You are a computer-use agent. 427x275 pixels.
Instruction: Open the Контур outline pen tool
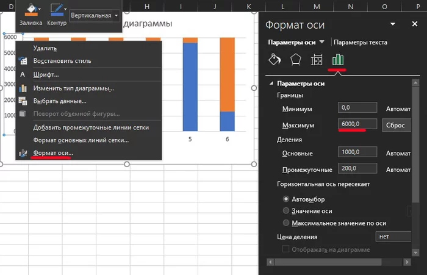(56, 10)
